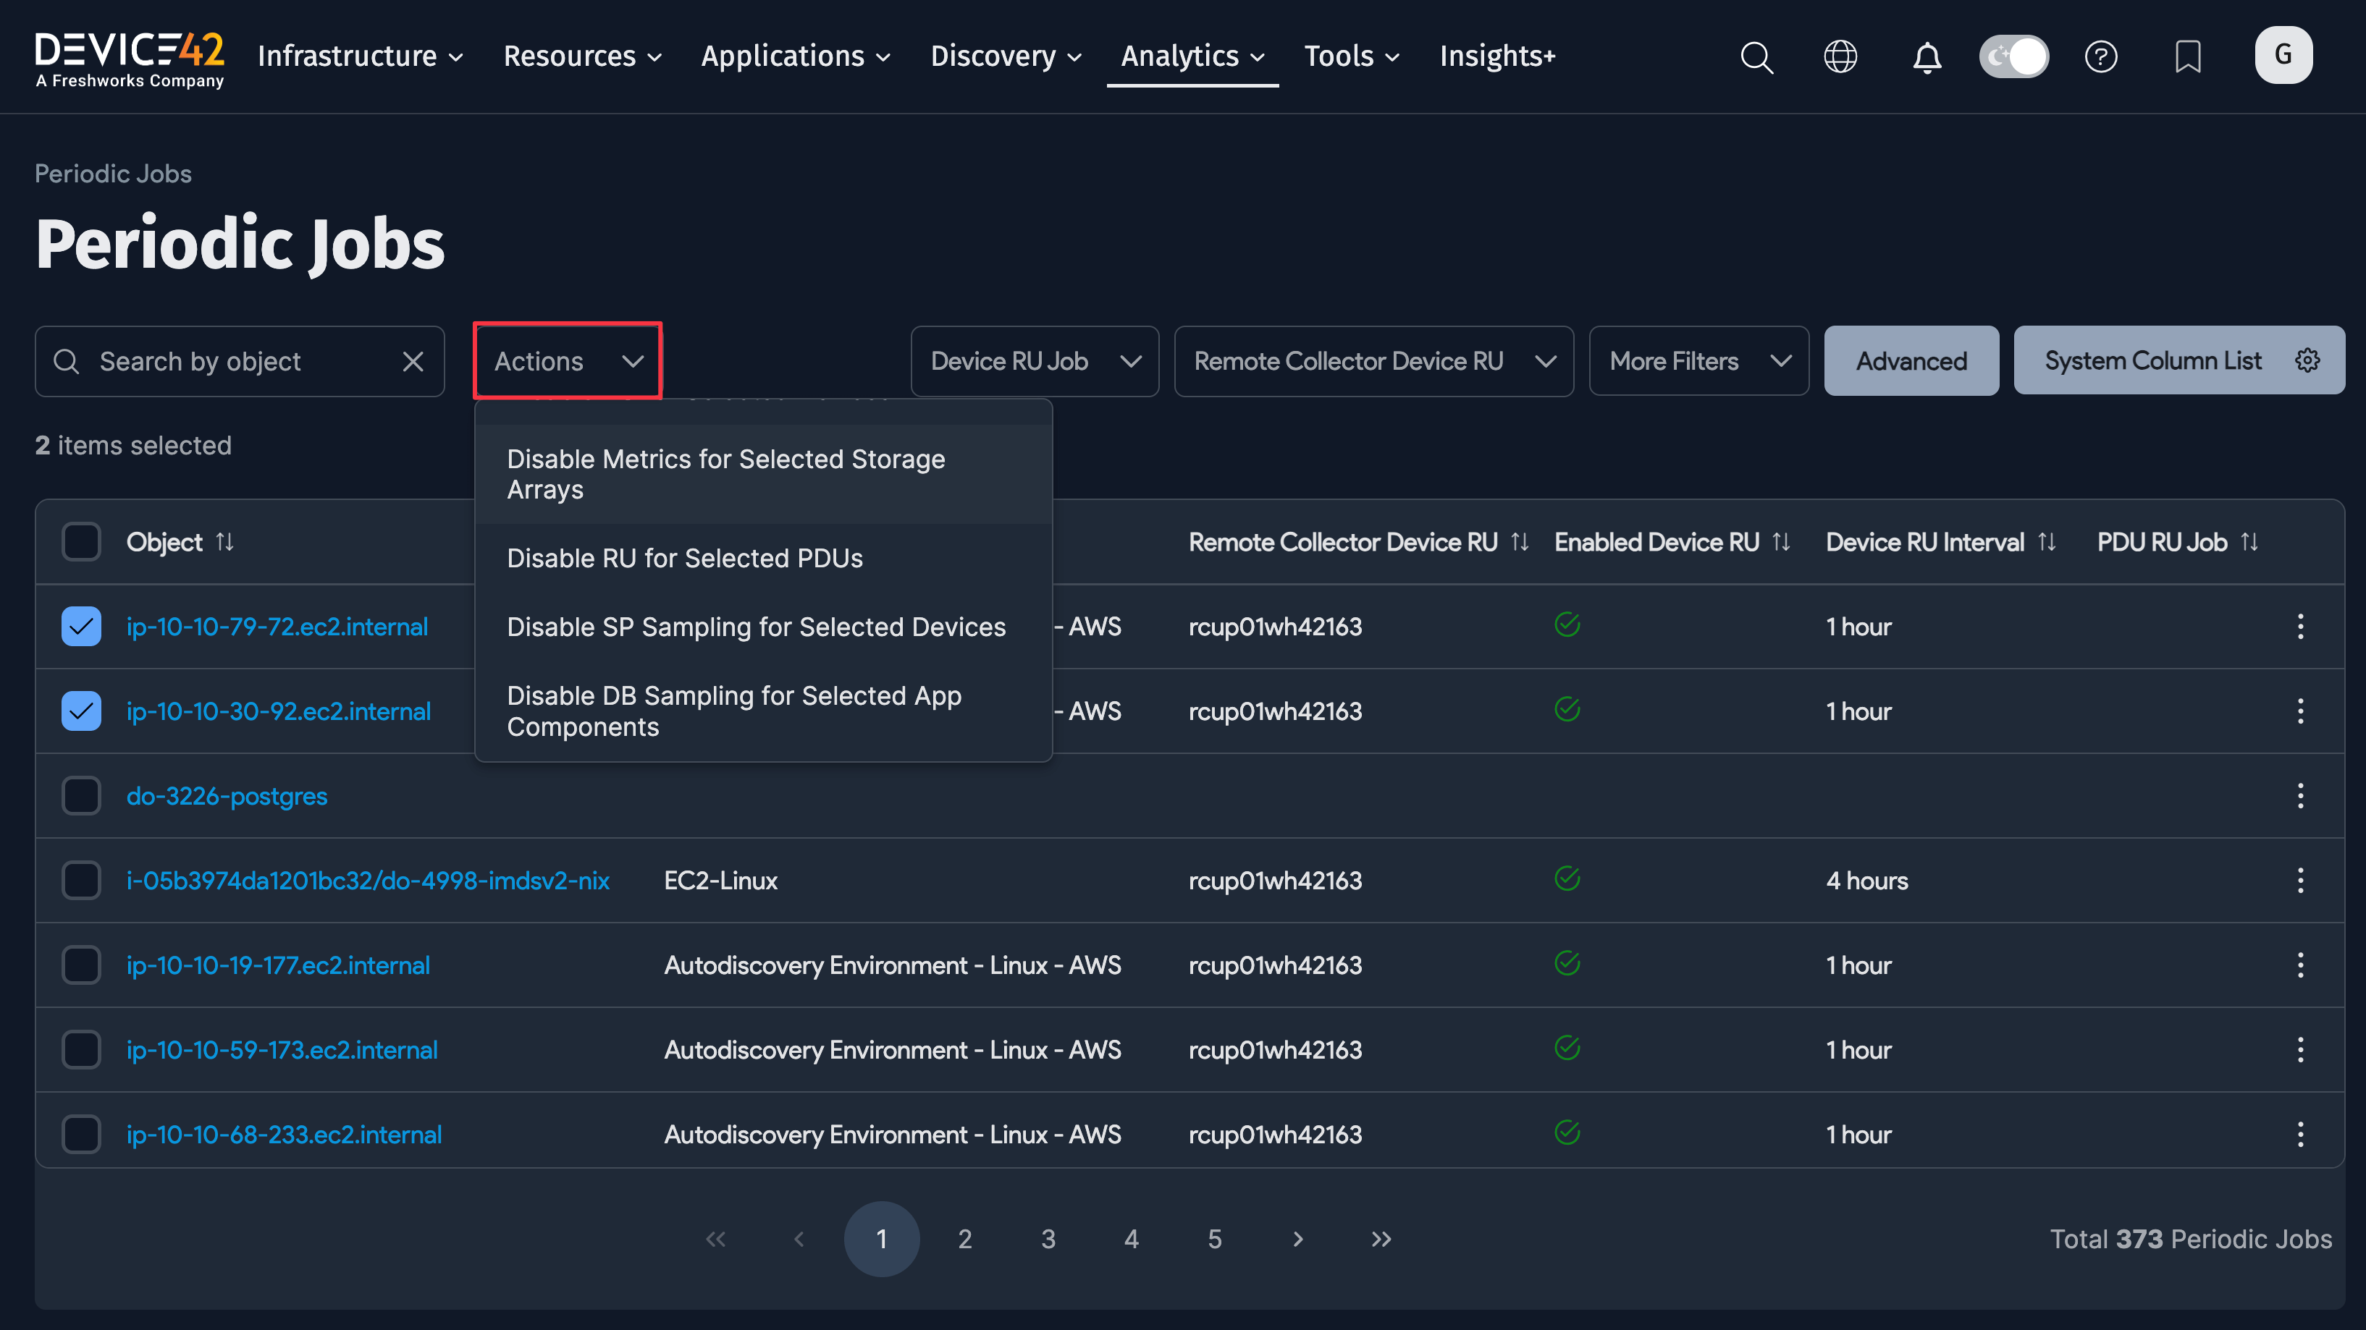Check the ip-10-10-19-177.ec2.internal row checkbox
The image size is (2366, 1330).
pos(81,965)
